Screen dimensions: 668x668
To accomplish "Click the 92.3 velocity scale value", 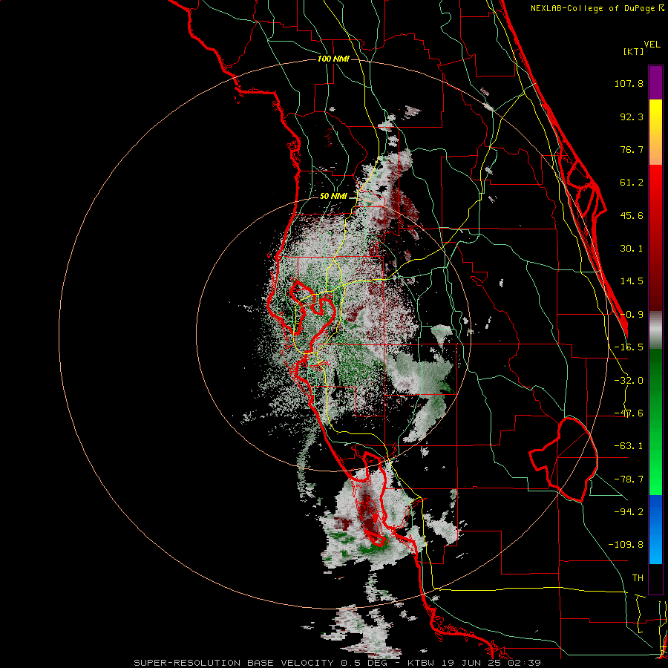I will pos(632,117).
